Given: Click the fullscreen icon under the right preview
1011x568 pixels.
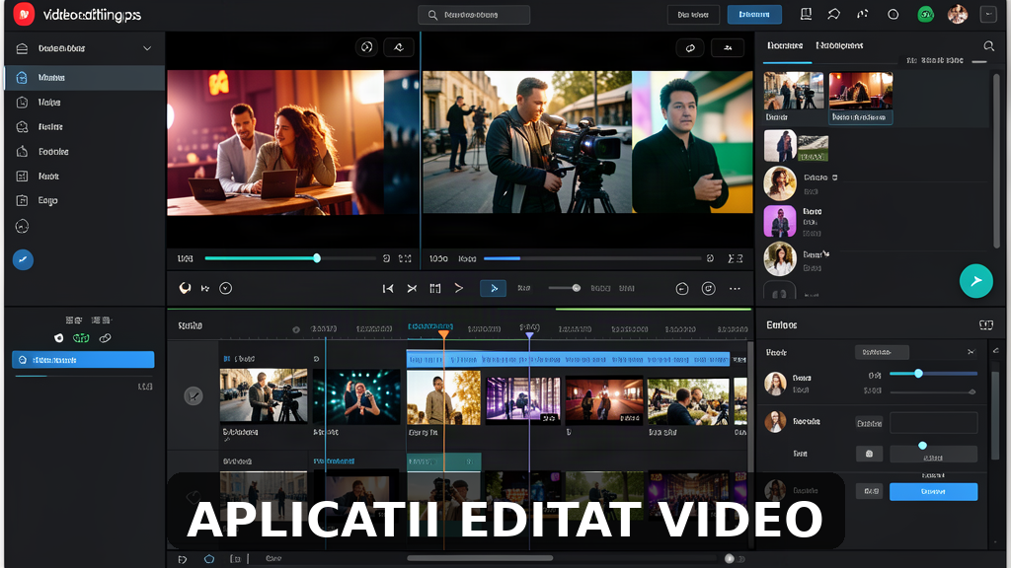Looking at the screenshot, I should tap(735, 258).
